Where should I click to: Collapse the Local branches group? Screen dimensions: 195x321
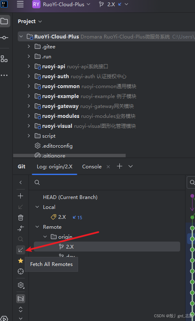37,207
